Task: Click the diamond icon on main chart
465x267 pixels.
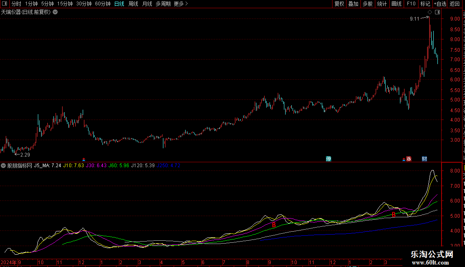Action: coord(430,12)
